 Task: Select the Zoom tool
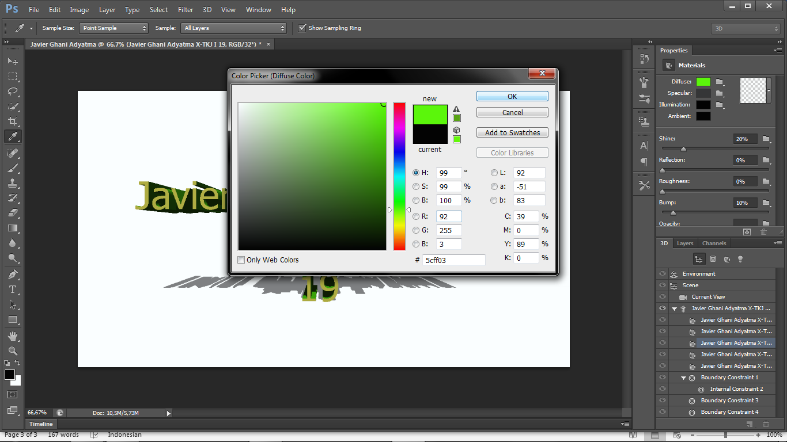pyautogui.click(x=12, y=350)
